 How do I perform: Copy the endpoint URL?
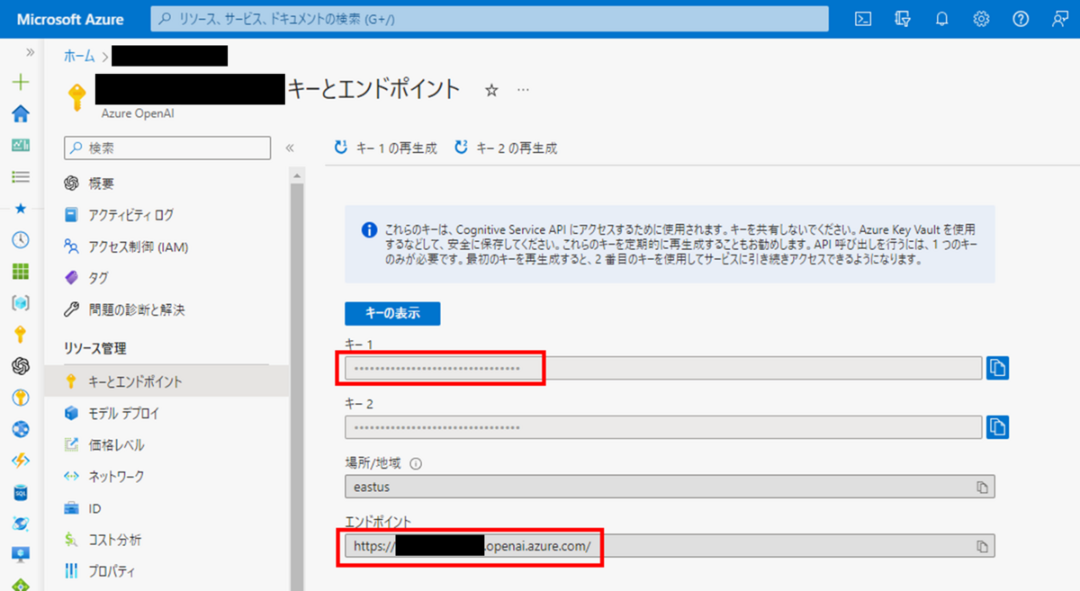click(x=983, y=546)
